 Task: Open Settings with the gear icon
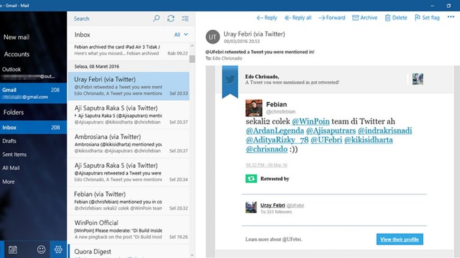(58, 249)
